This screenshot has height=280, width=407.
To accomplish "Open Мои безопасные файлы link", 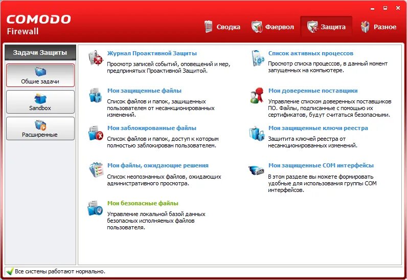I will tap(143, 203).
